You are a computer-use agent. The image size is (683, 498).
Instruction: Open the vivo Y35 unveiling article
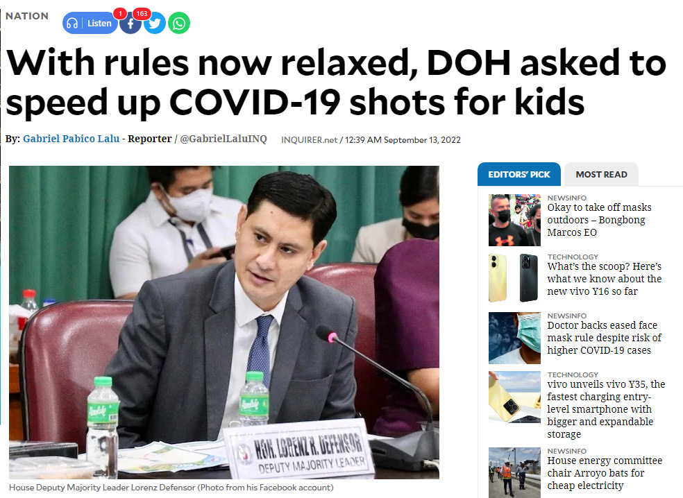pos(606,409)
